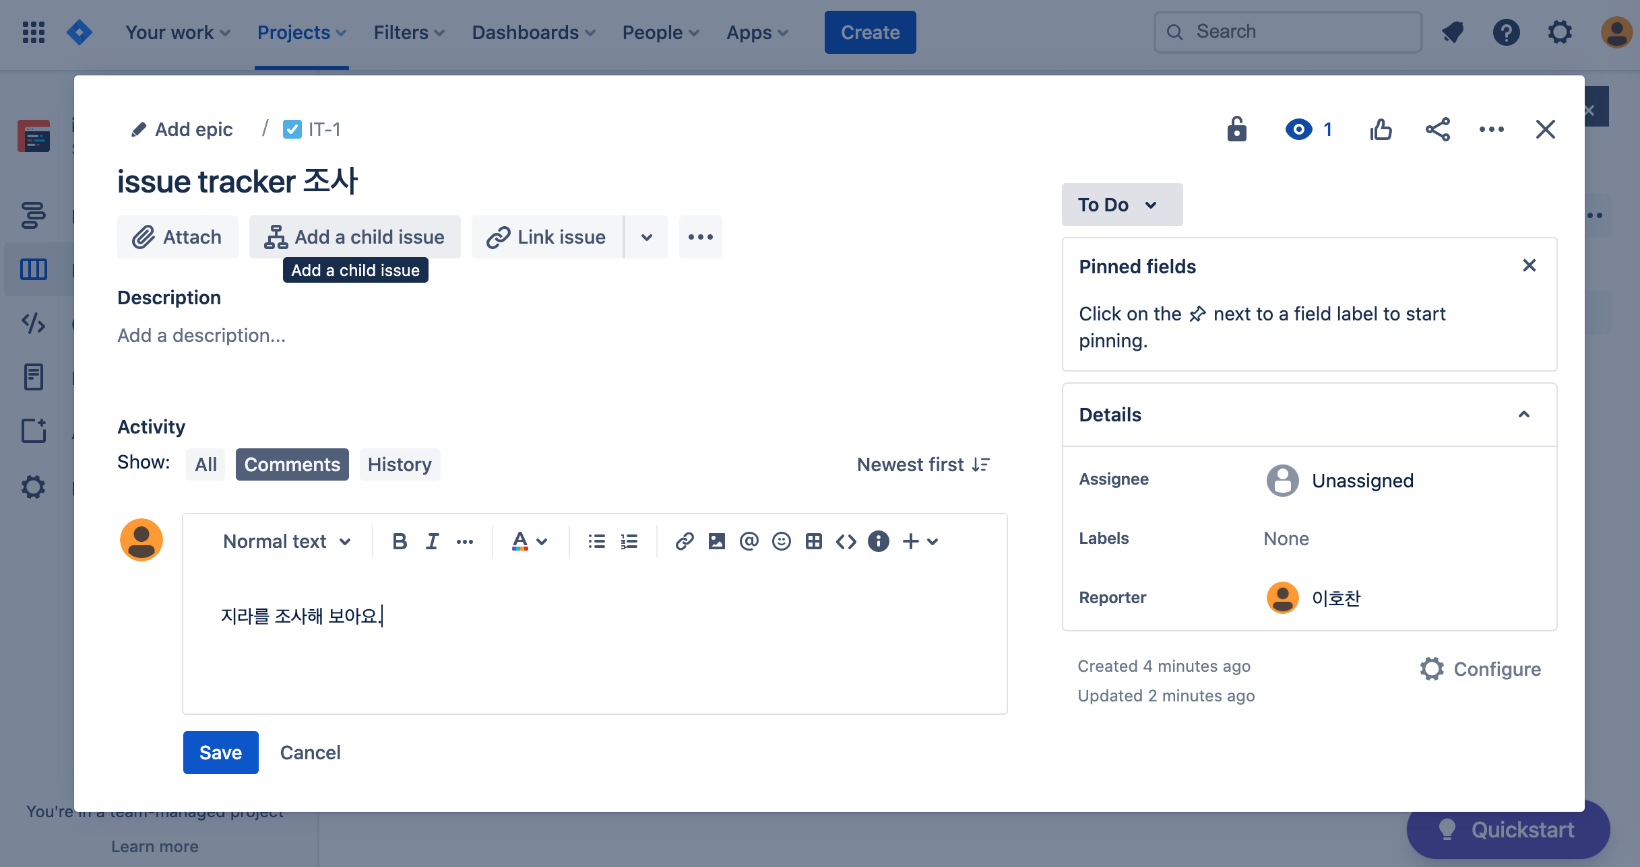Open the user profile avatar menu
Image resolution: width=1640 pixels, height=867 pixels.
(x=1616, y=32)
